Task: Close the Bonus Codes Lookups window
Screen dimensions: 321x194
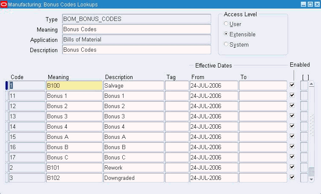Action: click(317, 4)
